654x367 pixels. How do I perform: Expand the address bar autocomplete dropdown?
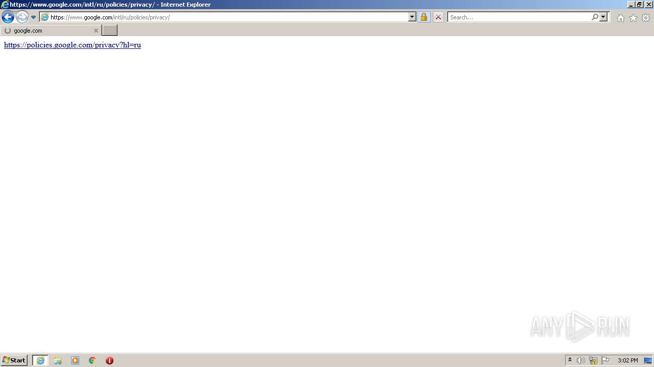(x=412, y=17)
